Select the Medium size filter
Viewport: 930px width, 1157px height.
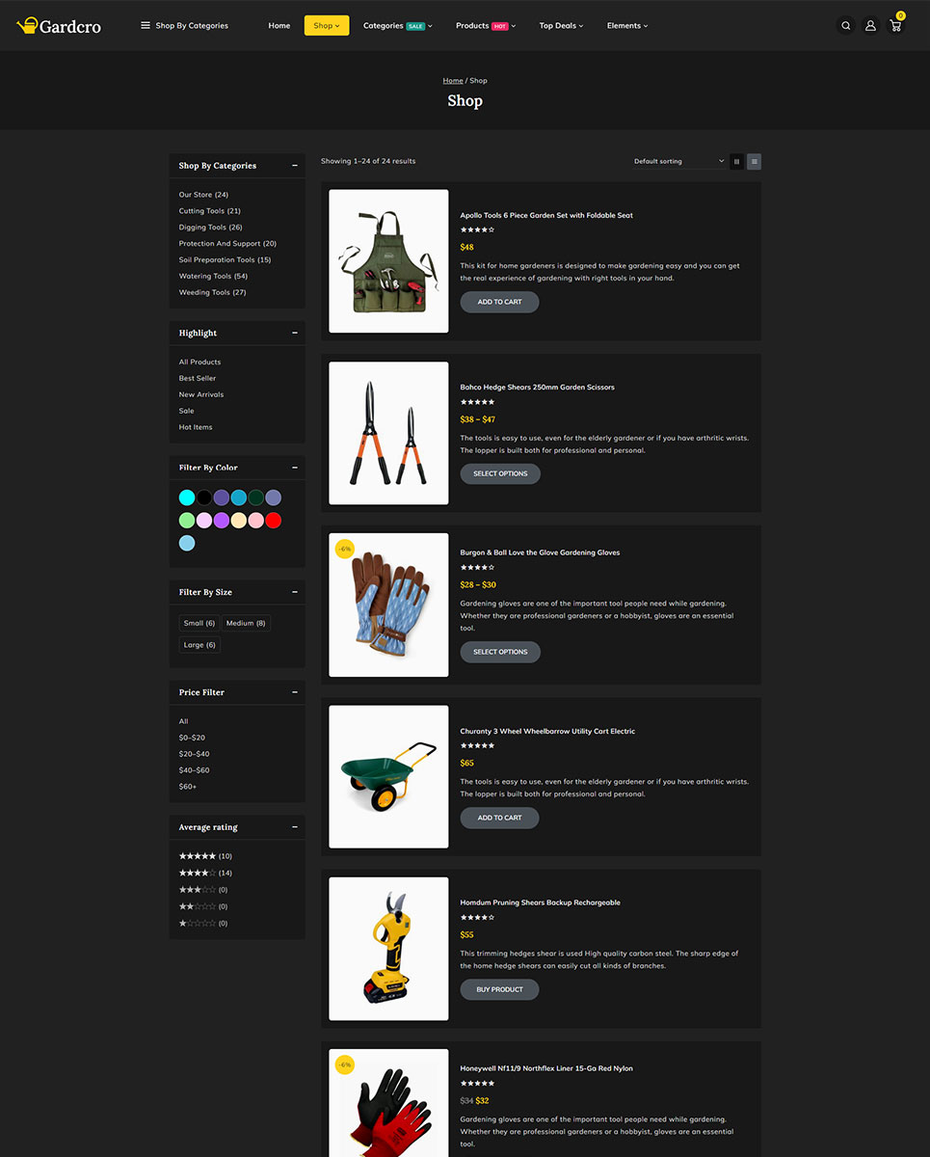tap(247, 623)
